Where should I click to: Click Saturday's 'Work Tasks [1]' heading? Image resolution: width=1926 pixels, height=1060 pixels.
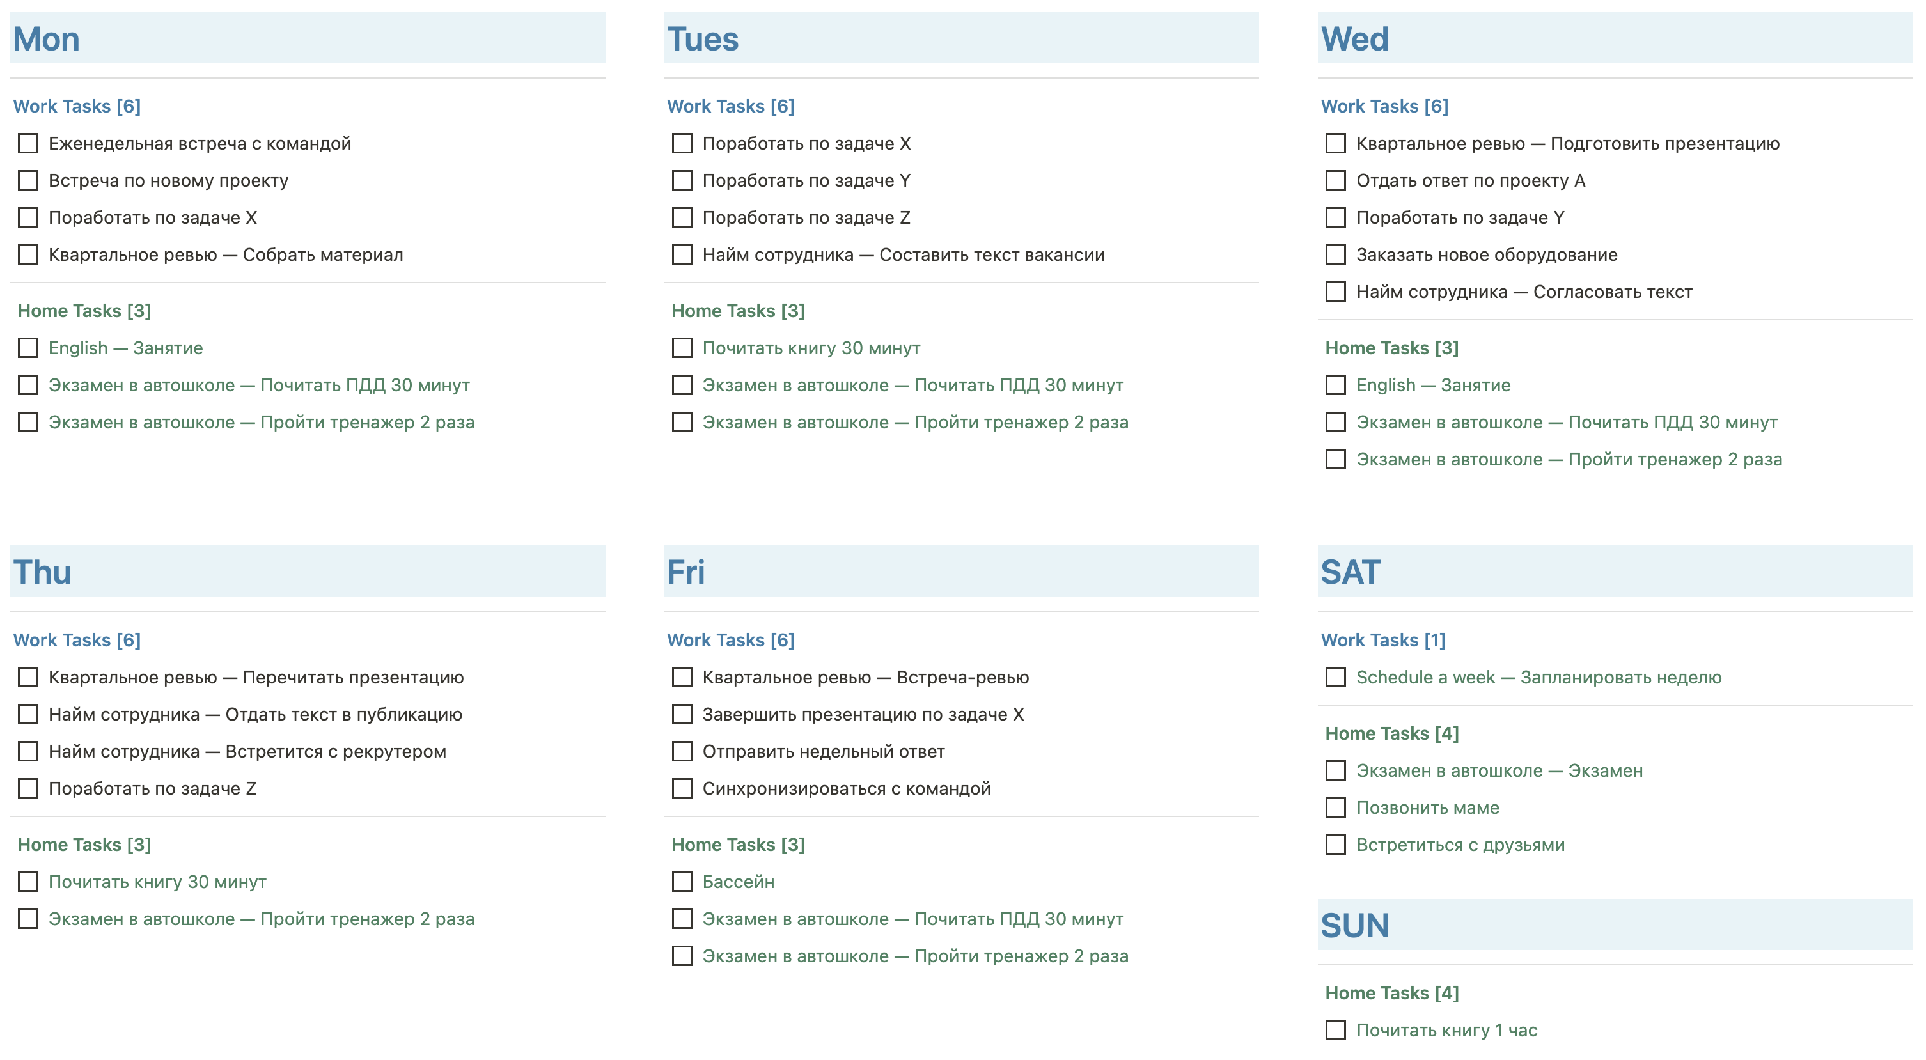click(1382, 641)
